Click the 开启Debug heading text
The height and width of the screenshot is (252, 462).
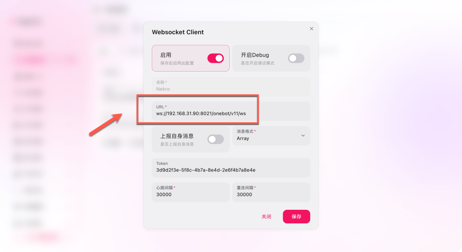[255, 55]
